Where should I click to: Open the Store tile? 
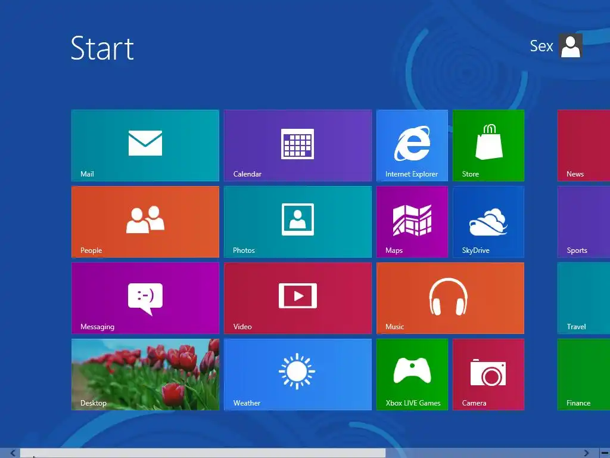pos(488,146)
